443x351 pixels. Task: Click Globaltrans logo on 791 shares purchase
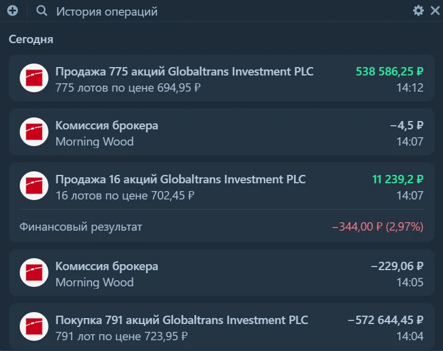pyautogui.click(x=34, y=326)
